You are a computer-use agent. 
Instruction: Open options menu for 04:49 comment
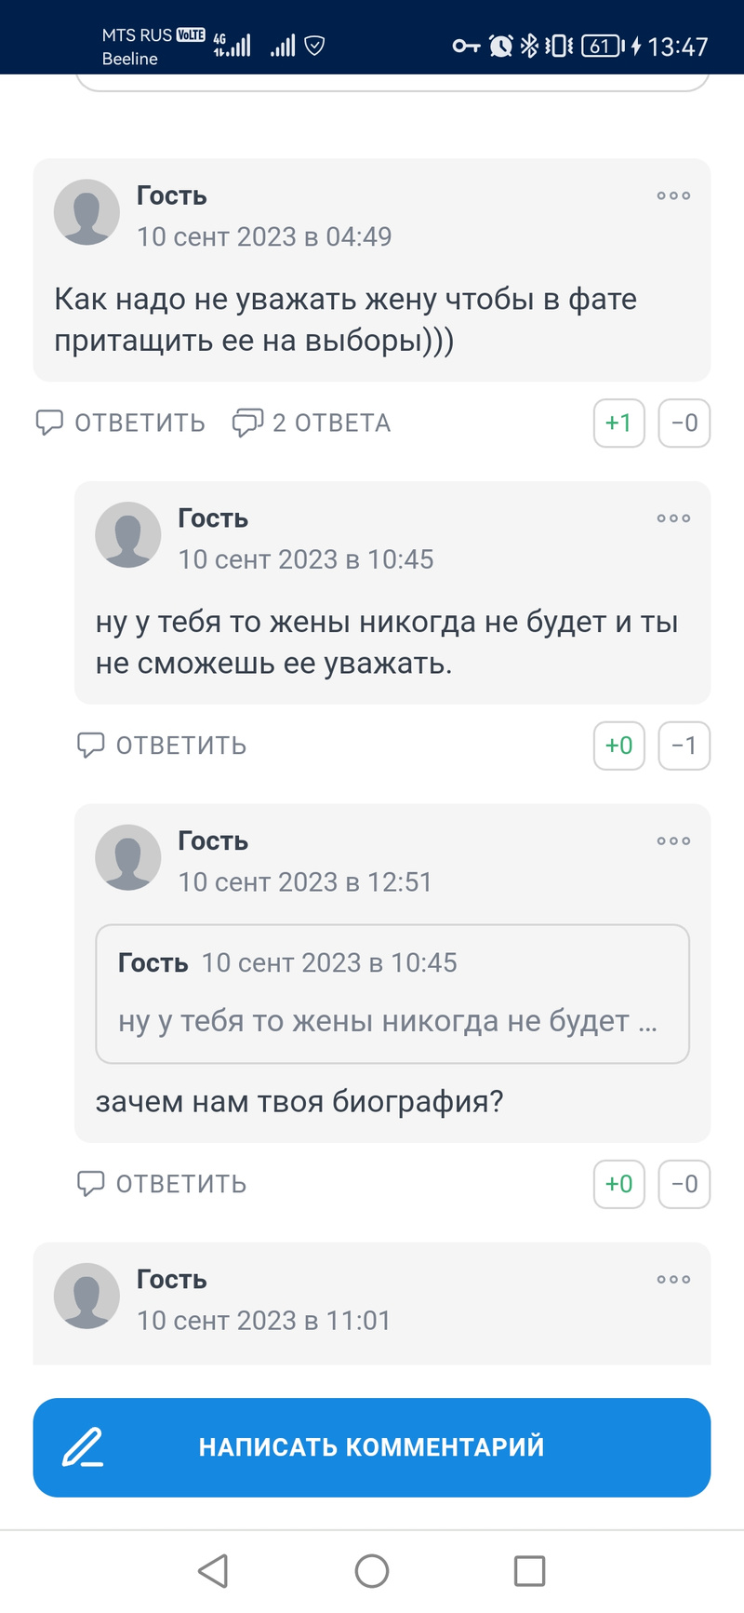click(673, 195)
